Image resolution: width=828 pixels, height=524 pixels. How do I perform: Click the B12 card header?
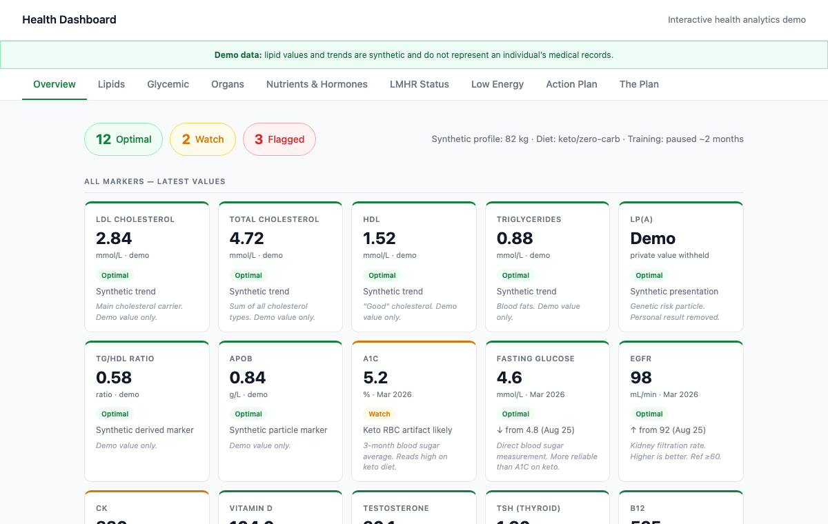(x=638, y=508)
